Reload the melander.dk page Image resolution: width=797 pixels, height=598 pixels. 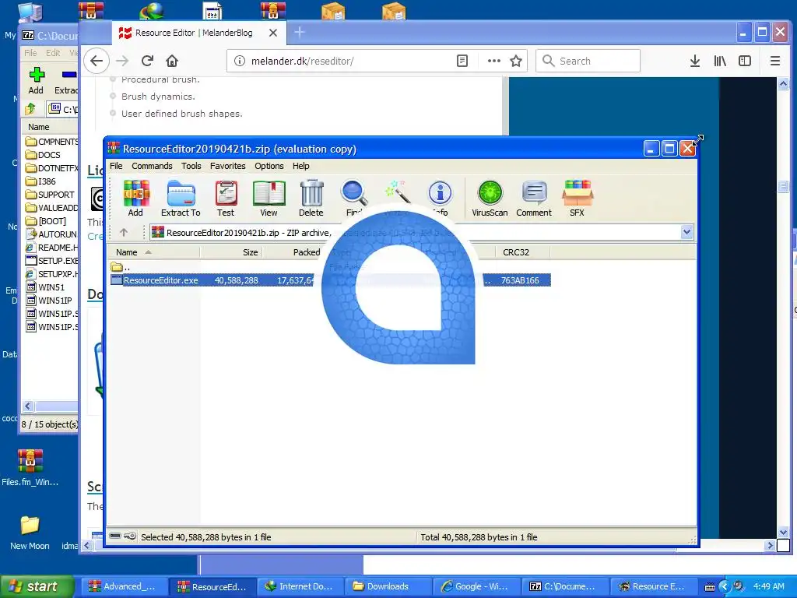coord(147,61)
